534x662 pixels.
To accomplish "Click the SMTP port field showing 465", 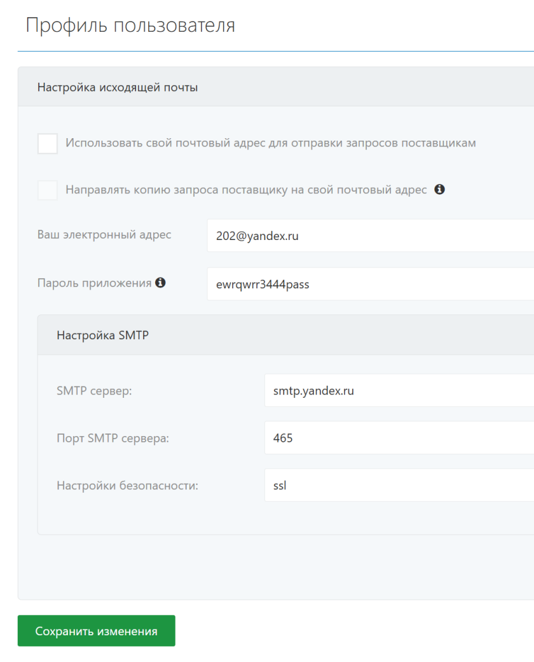I will pos(399,438).
